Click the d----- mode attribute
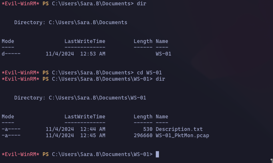The image size is (273, 163). coord(11,54)
